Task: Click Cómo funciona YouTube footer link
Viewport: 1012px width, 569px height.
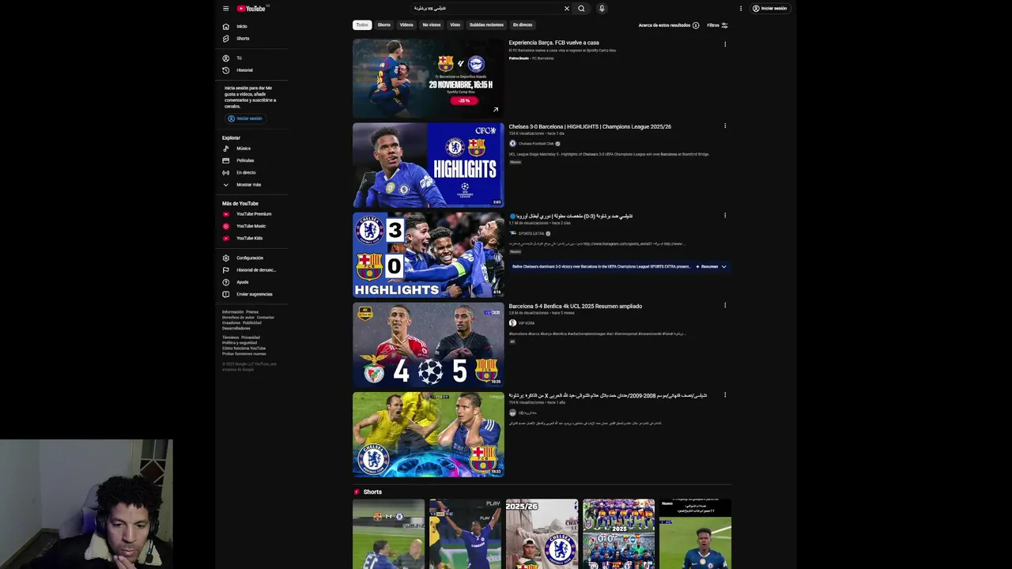Action: (x=244, y=349)
